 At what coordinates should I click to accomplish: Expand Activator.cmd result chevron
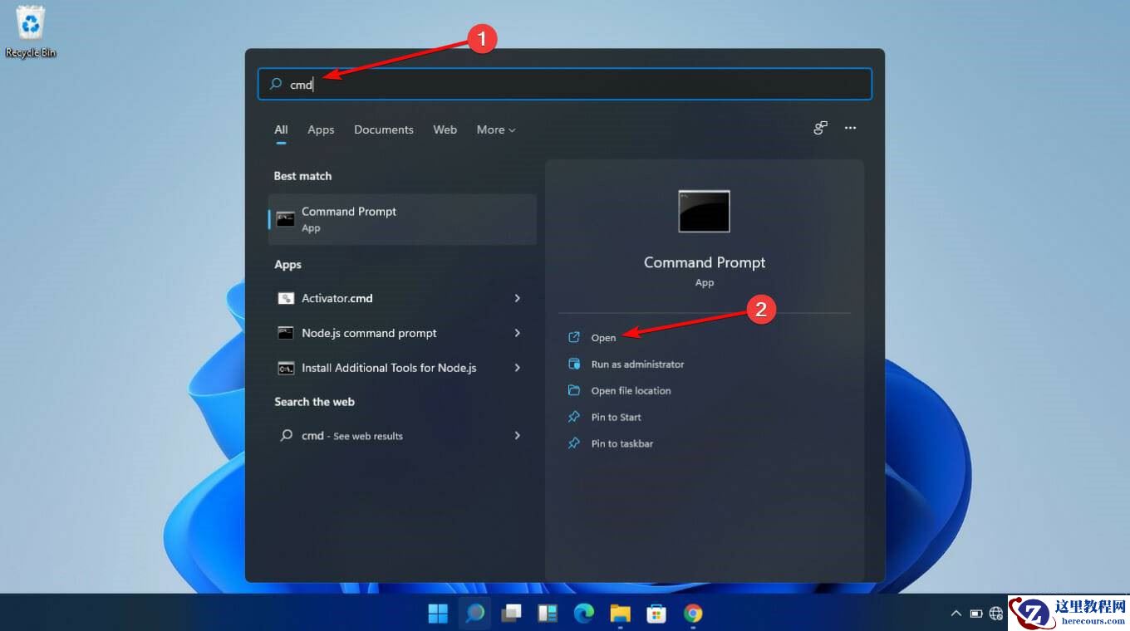coord(517,298)
